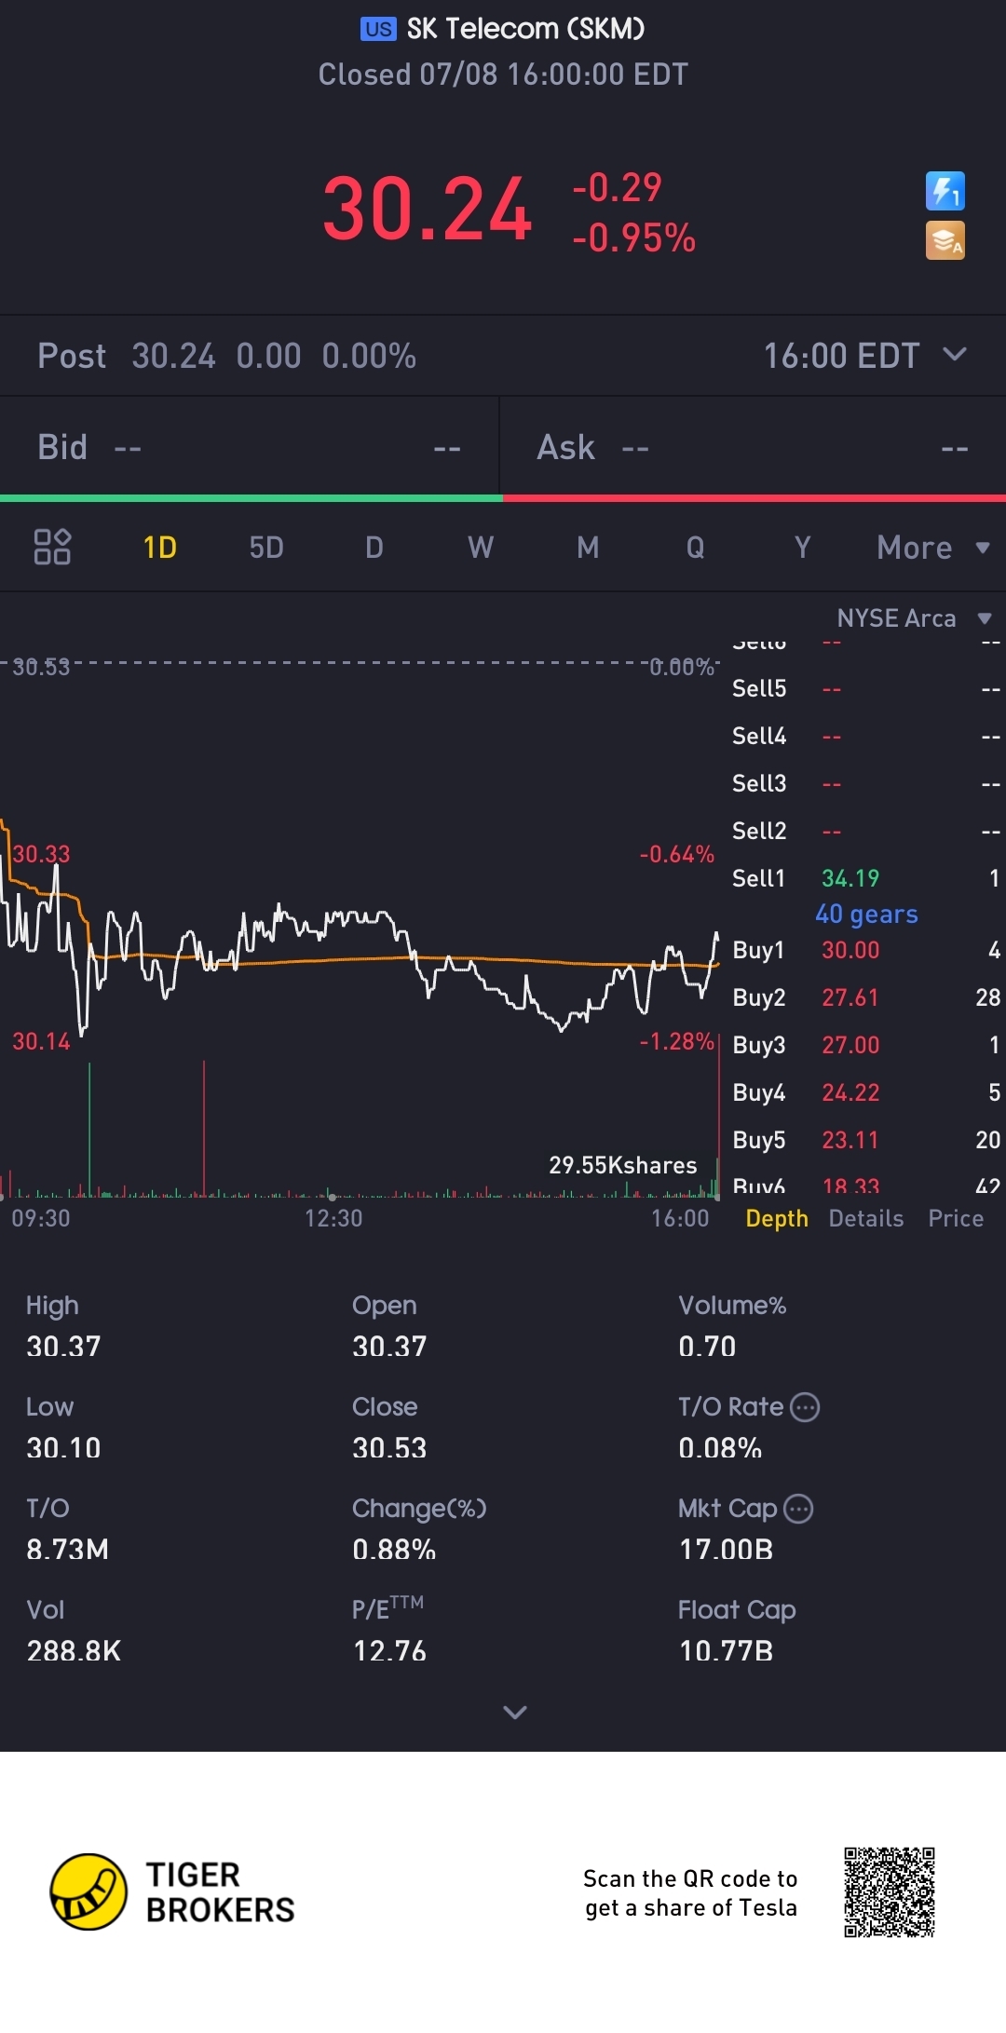Select the Buy3 27.00 order row
1006x2033 pixels.
click(x=865, y=1045)
